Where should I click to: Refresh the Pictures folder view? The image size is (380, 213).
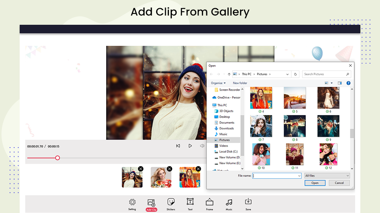295,74
